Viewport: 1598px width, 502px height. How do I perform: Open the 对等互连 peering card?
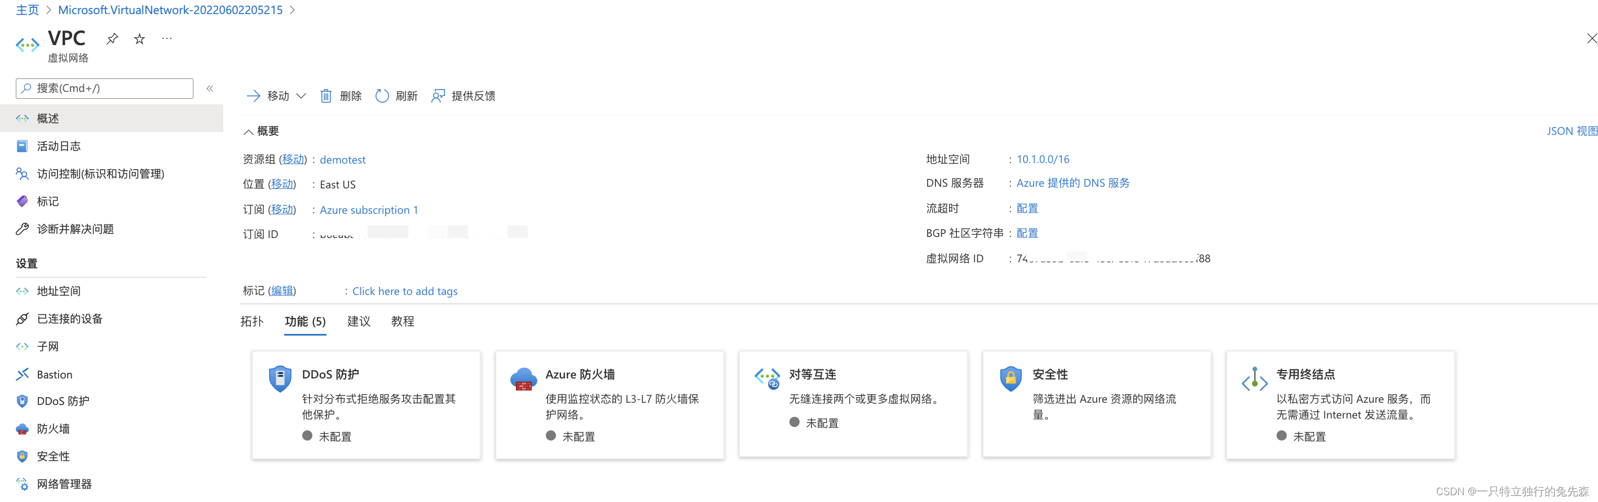coord(853,404)
